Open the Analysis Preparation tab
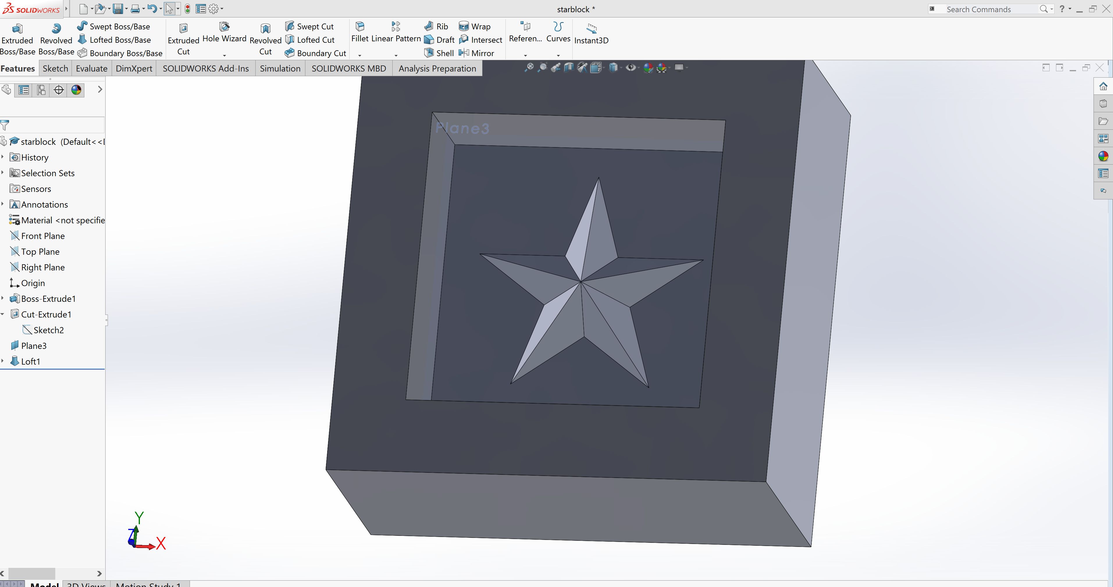The height and width of the screenshot is (587, 1113). (437, 68)
